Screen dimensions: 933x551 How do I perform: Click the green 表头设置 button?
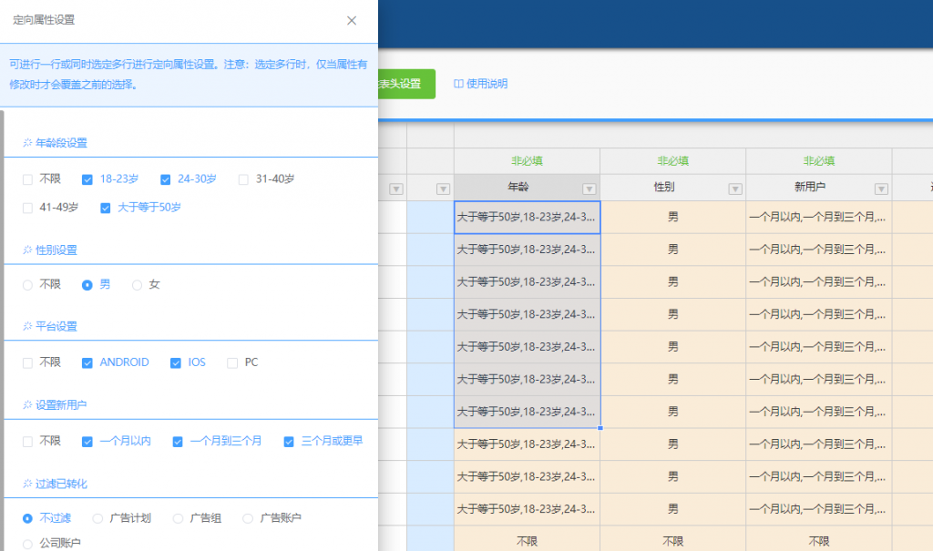pos(407,84)
